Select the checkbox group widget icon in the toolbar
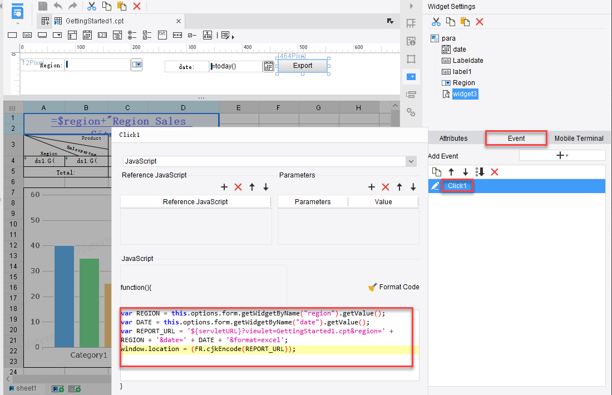612x395 pixels. [x=147, y=34]
